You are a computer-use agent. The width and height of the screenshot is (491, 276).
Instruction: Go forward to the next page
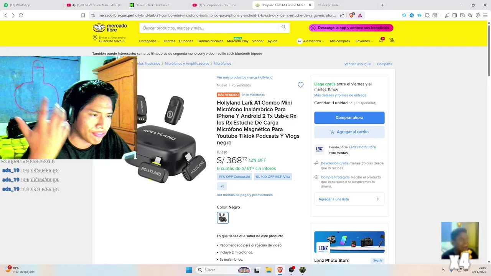(13, 15)
